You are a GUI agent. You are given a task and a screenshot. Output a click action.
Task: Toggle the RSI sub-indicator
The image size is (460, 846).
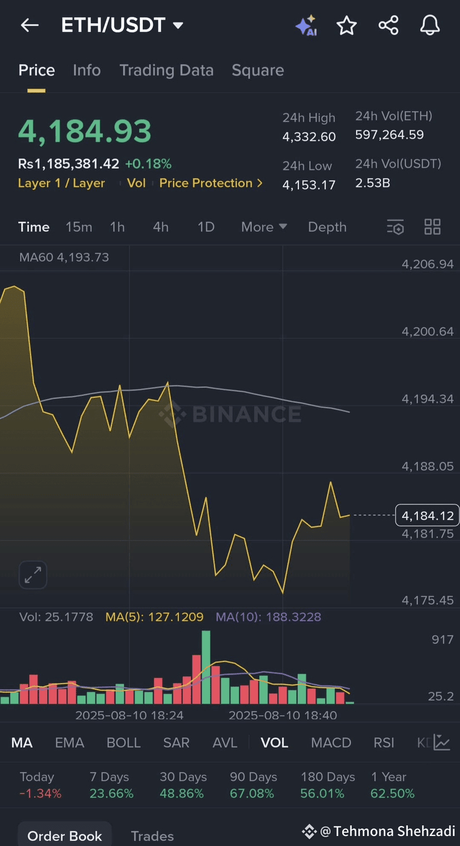pos(384,743)
